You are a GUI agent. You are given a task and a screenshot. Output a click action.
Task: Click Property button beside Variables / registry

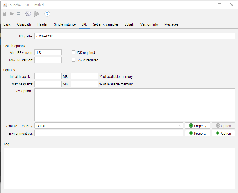(x=197, y=126)
